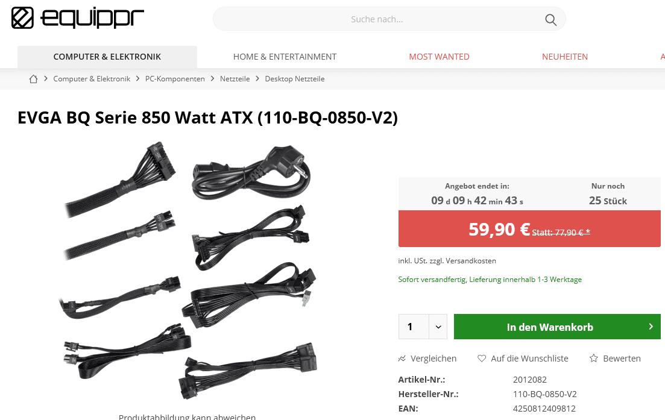Click the star Bewerten icon

[594, 359]
